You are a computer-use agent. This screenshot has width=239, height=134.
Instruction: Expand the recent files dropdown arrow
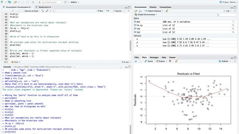click(18, 2)
